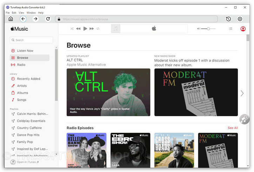Open The Ebro Show episode

tap(131, 150)
